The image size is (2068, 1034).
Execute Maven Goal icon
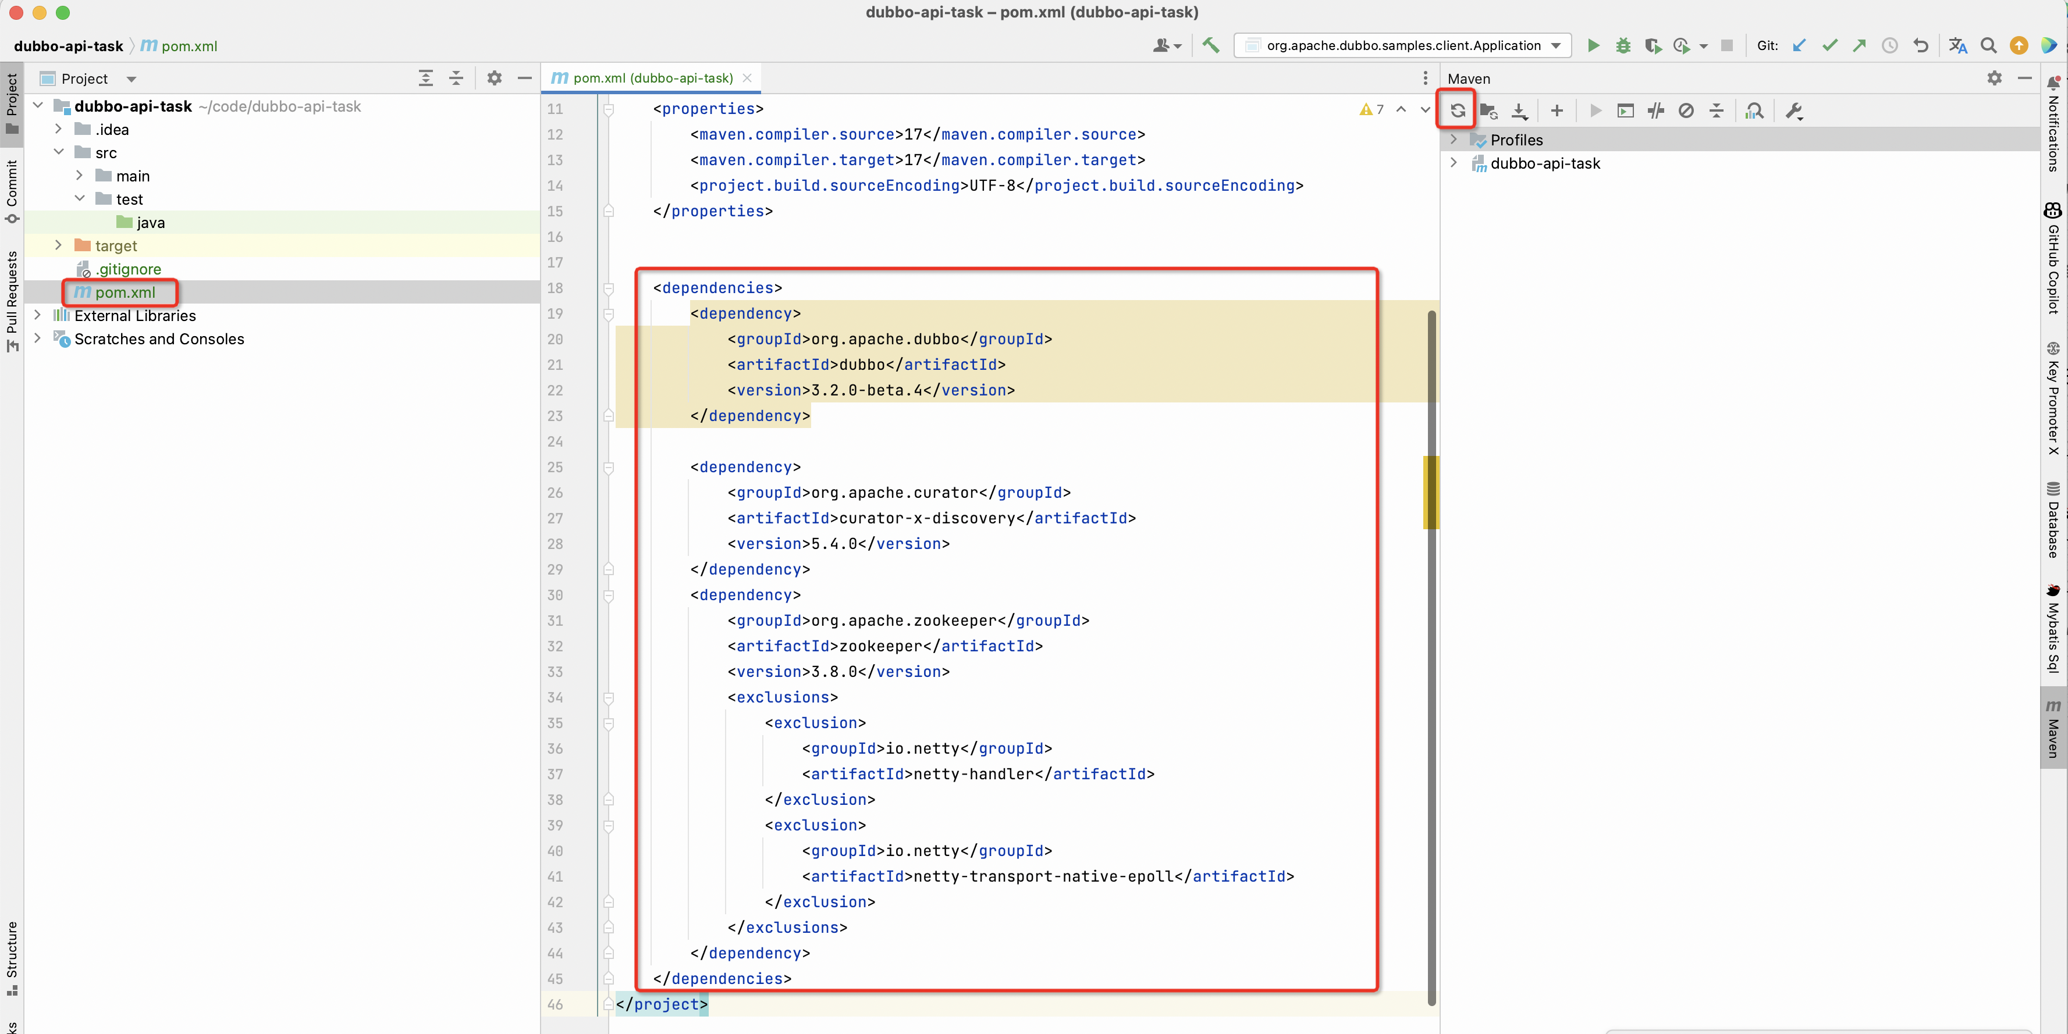[x=1625, y=110]
